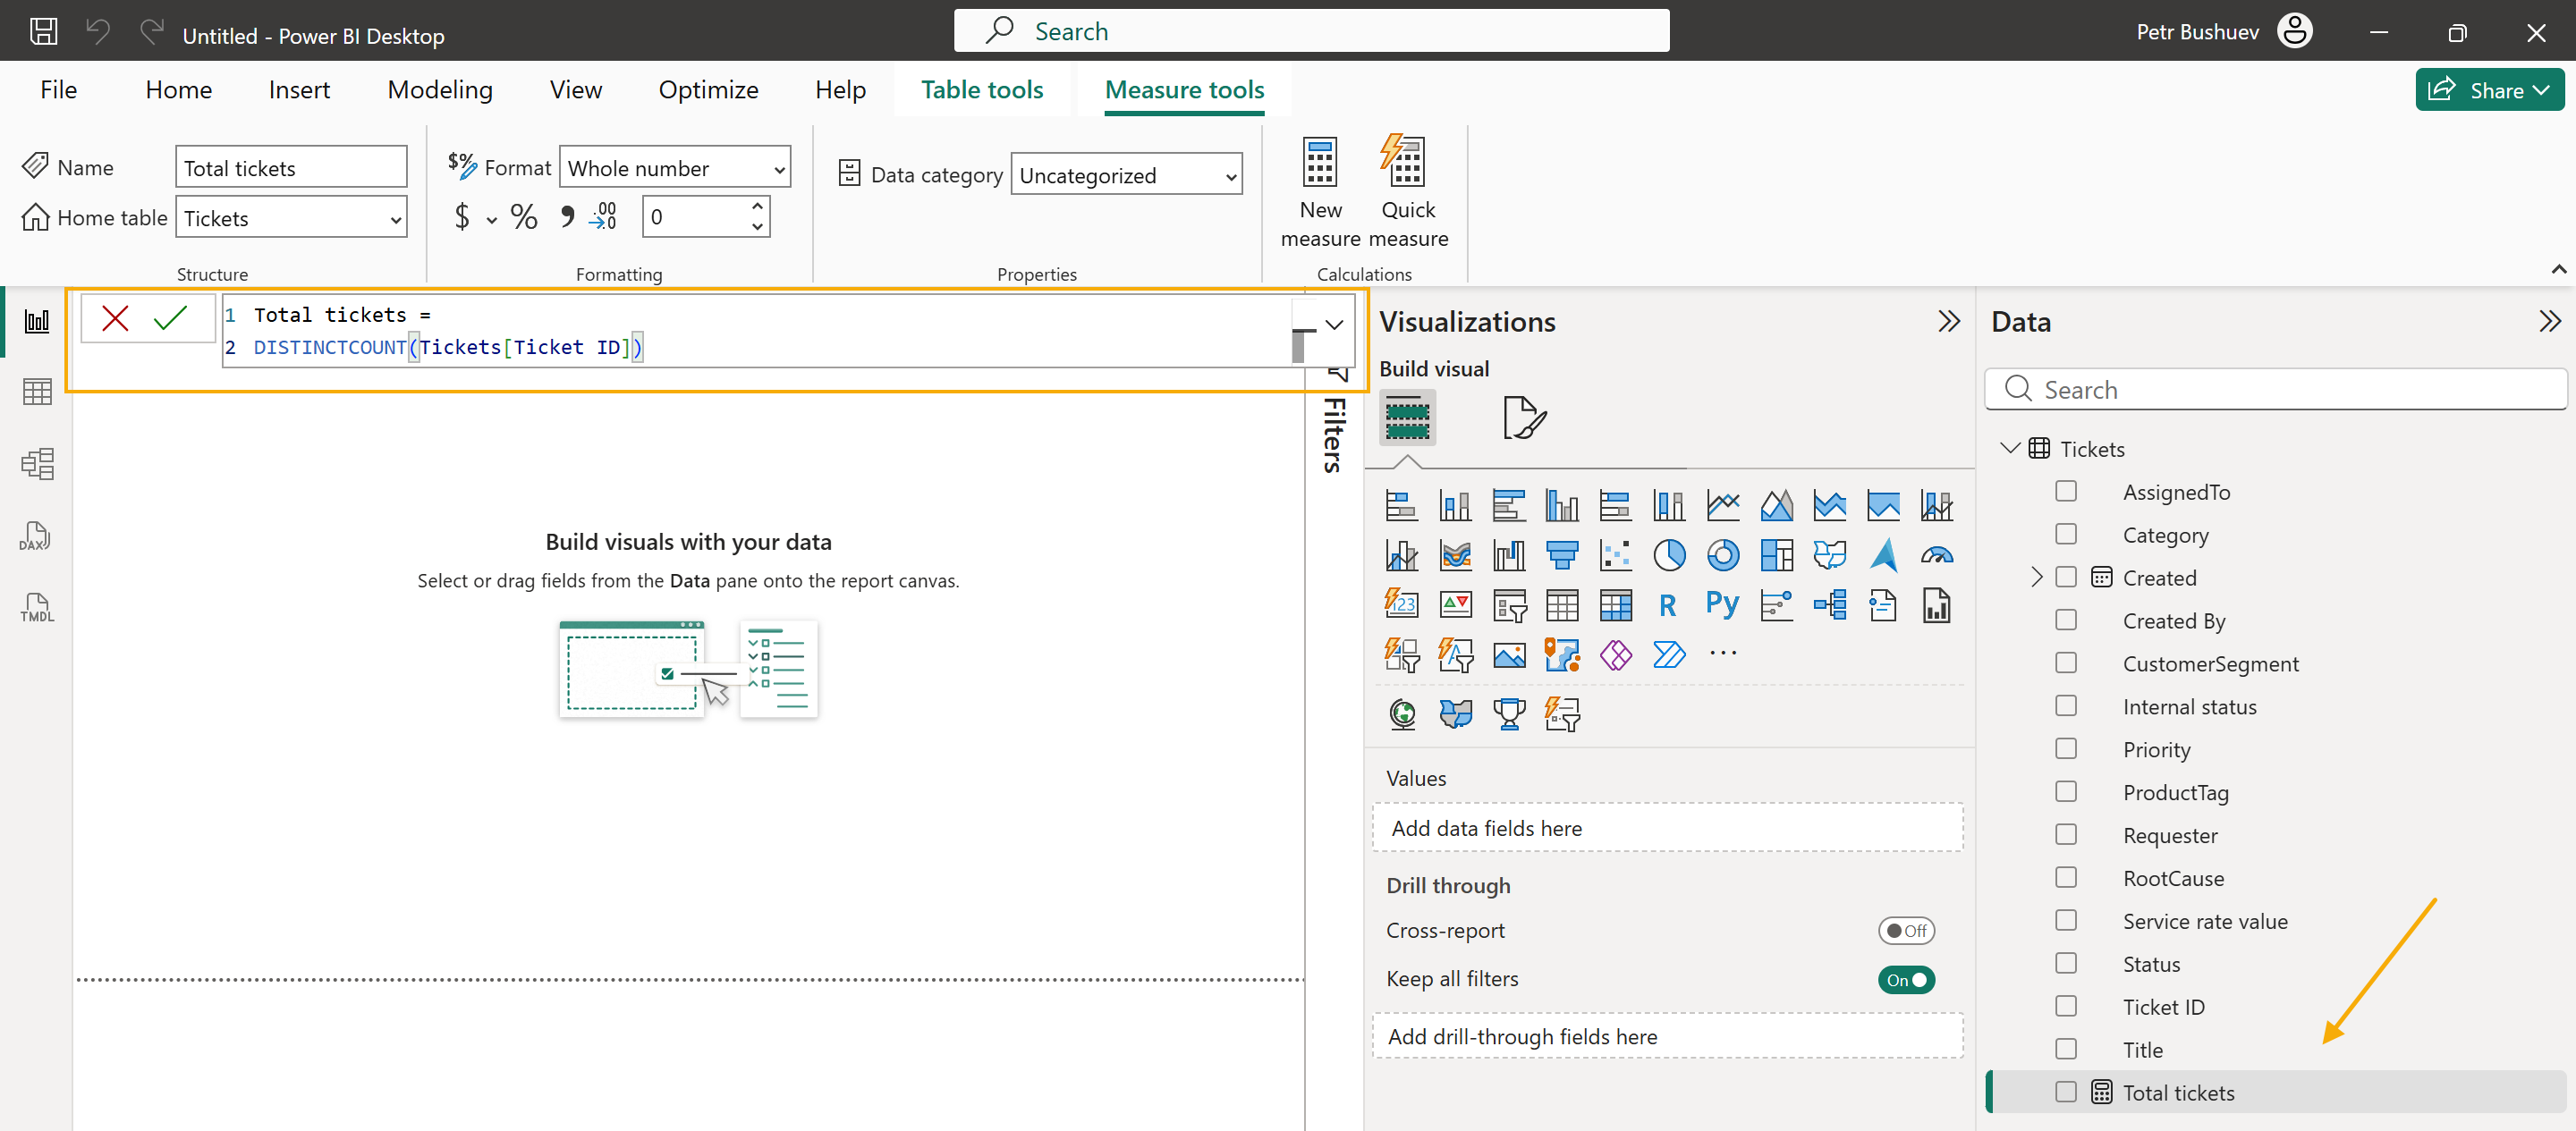Turn off Keep all filters toggle
This screenshot has width=2576, height=1131.
(x=1905, y=979)
